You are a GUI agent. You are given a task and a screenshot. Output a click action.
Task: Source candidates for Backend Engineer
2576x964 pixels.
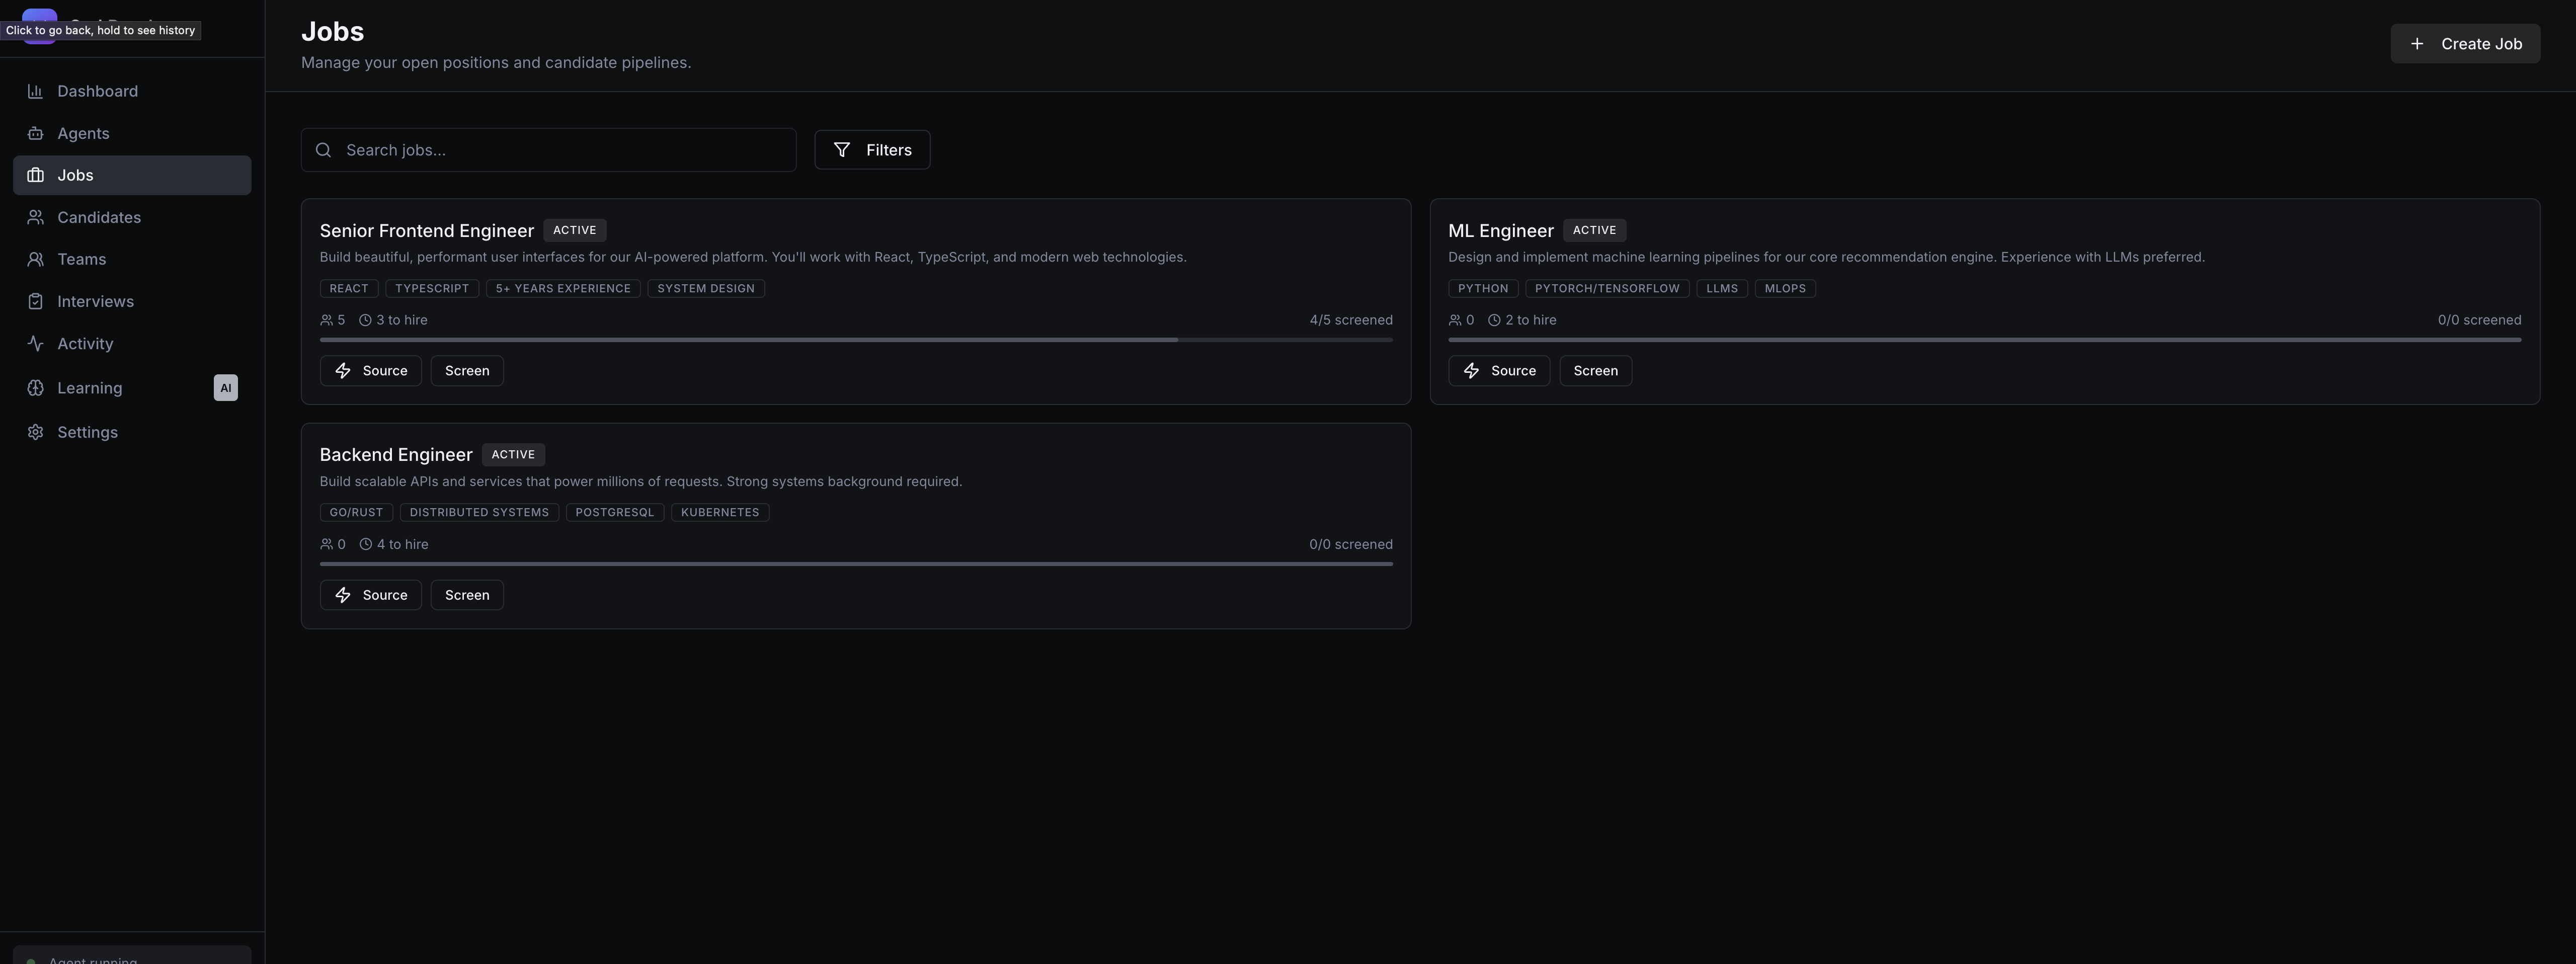coord(370,595)
